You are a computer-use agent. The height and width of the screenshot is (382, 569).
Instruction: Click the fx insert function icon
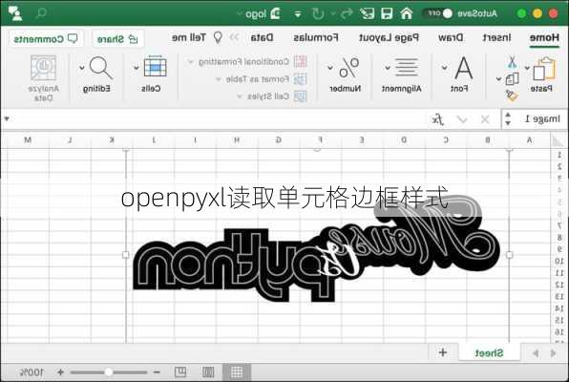coord(438,119)
